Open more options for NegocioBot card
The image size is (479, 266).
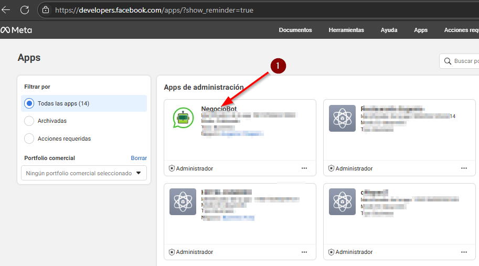(304, 168)
